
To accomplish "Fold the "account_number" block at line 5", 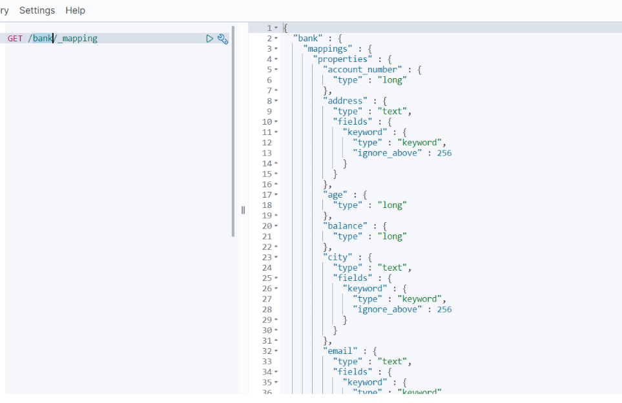I will coord(276,69).
